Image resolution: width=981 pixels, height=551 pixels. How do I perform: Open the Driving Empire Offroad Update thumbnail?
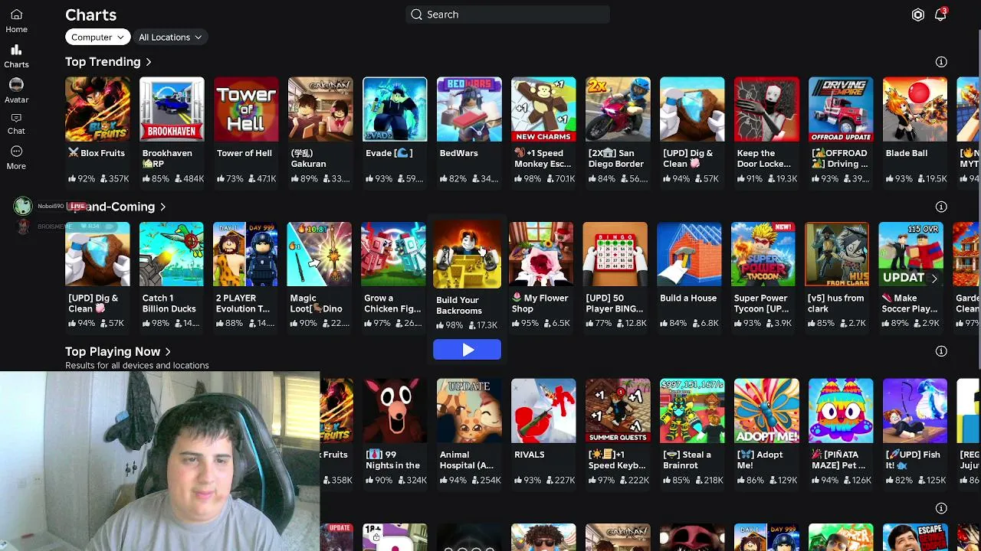841,109
